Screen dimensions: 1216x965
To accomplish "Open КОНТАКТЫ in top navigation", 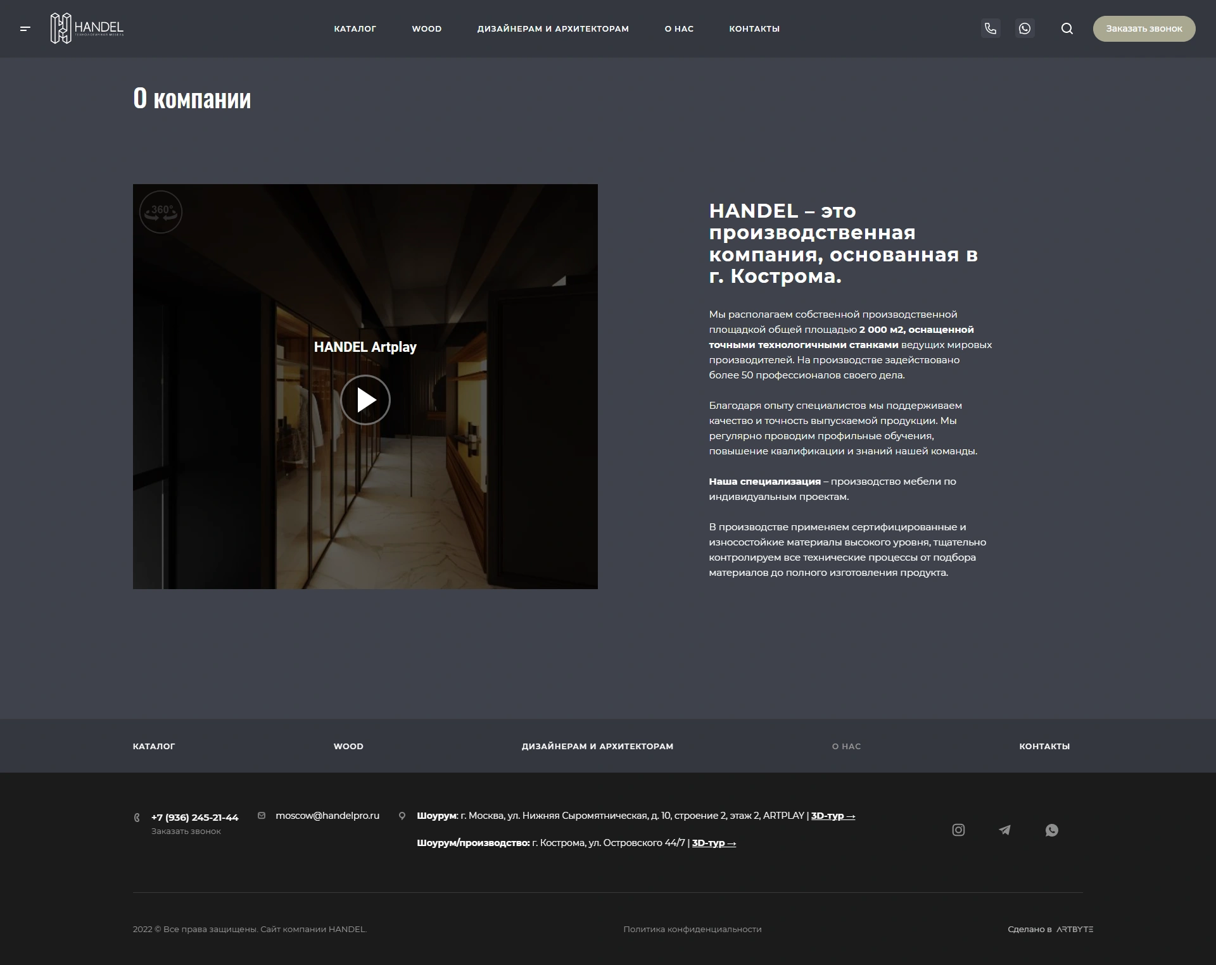I will click(754, 28).
